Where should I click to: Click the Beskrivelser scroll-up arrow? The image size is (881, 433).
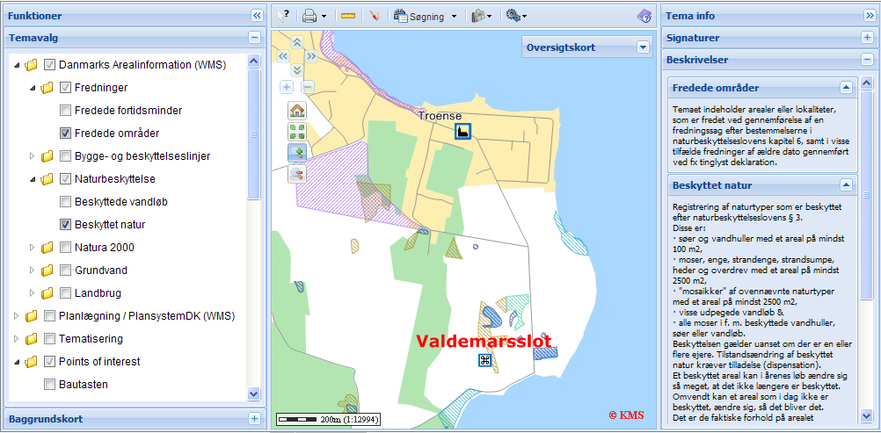[x=866, y=83]
